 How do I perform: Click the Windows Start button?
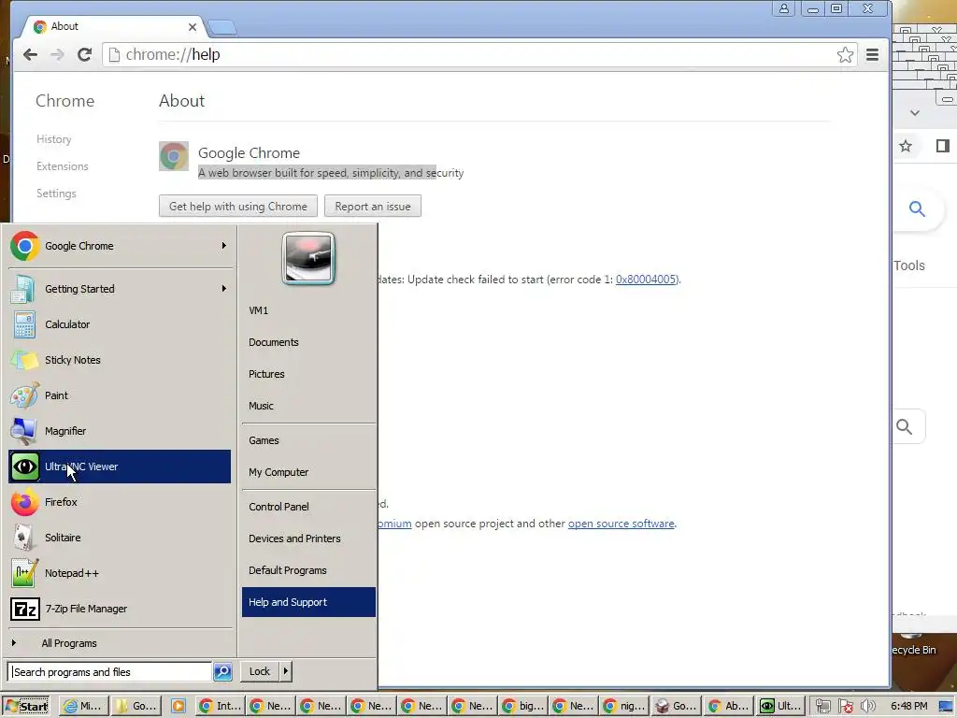click(x=25, y=707)
